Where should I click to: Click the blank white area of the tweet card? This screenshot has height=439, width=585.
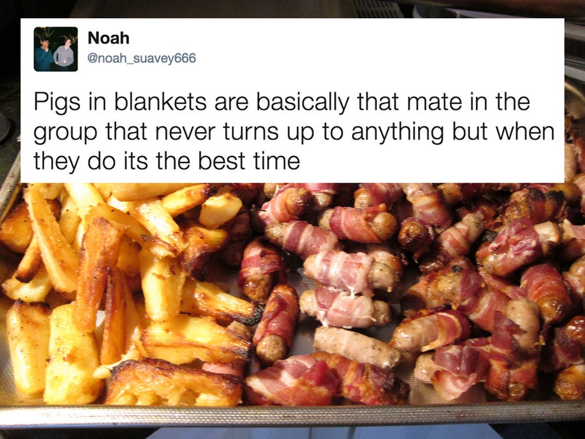pyautogui.click(x=373, y=48)
